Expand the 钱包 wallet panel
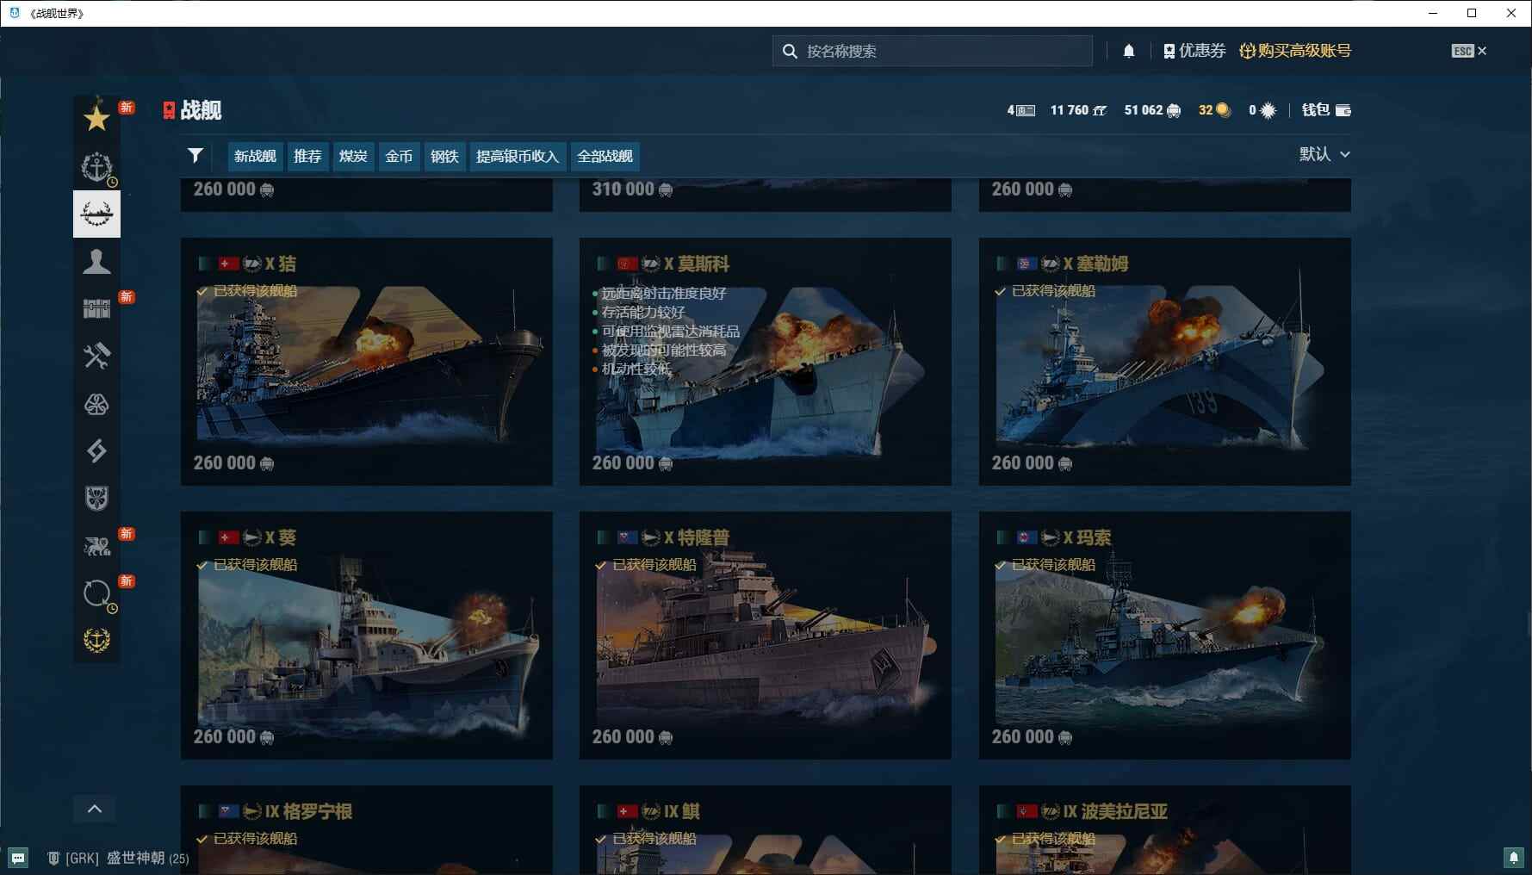Viewport: 1532px width, 875px height. (1326, 110)
